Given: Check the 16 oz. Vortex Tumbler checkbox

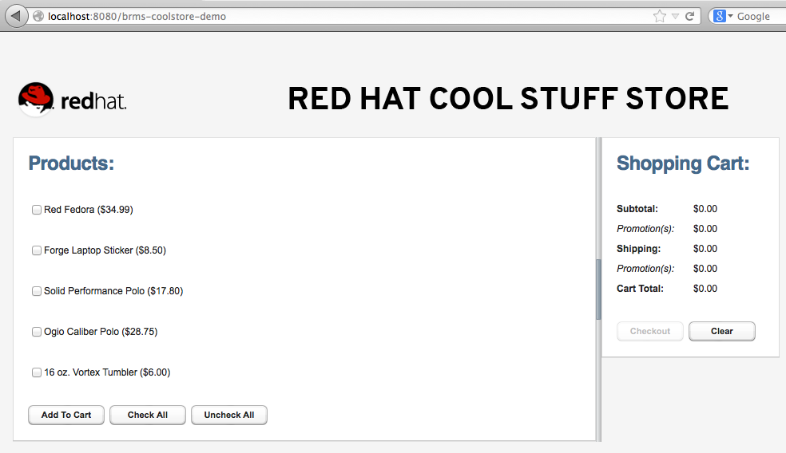Looking at the screenshot, I should pyautogui.click(x=37, y=372).
